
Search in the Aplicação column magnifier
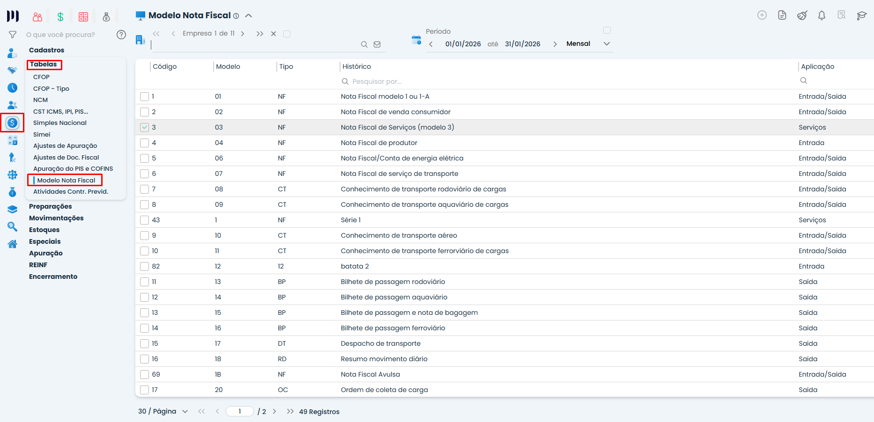click(804, 80)
